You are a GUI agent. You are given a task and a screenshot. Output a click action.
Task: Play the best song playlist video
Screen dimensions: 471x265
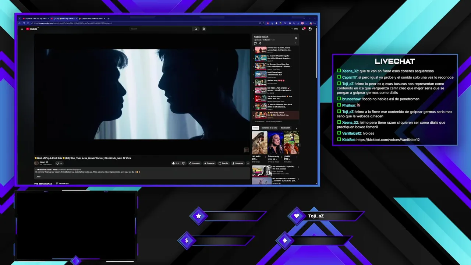276,82
